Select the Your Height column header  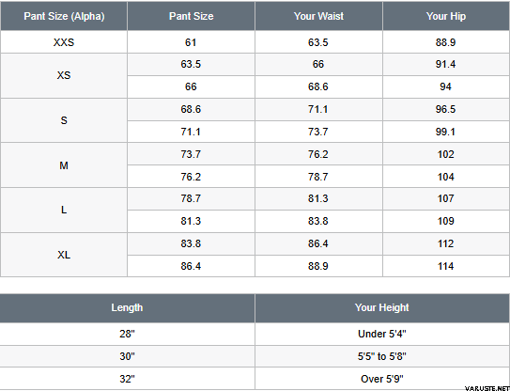(382, 307)
